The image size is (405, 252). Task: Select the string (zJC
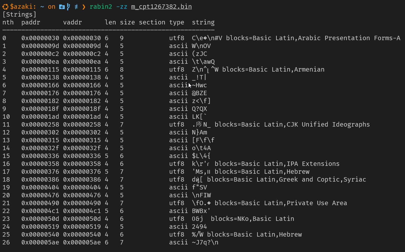coord(199,54)
